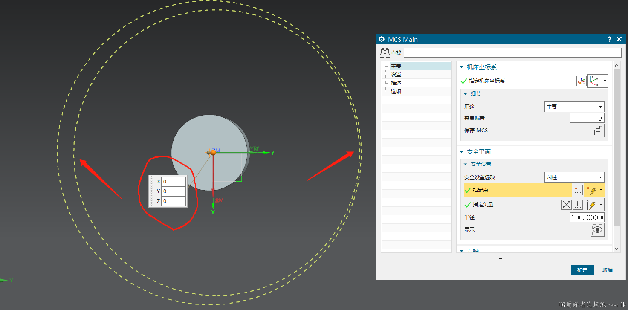Image resolution: width=628 pixels, height=310 pixels.
Task: Open the vector dialog icon
Action: [578, 205]
